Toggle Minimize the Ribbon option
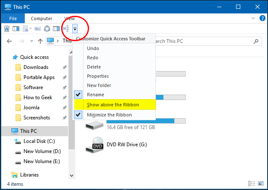The width and height of the screenshot is (268, 190). pos(109,115)
